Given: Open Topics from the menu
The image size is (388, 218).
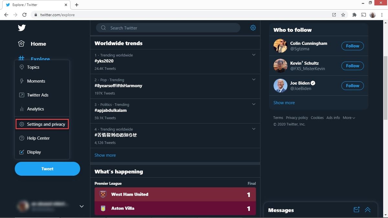Looking at the screenshot, I should (x=33, y=67).
